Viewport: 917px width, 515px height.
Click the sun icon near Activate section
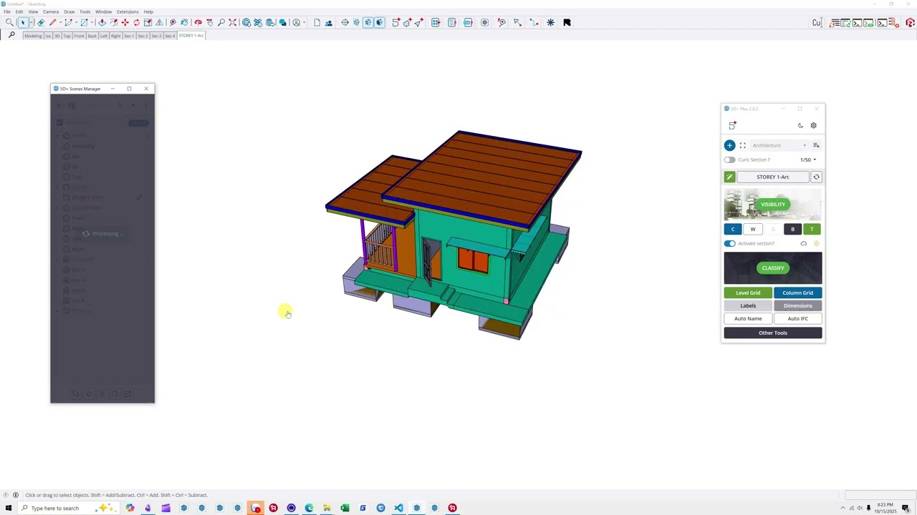pyautogui.click(x=816, y=243)
